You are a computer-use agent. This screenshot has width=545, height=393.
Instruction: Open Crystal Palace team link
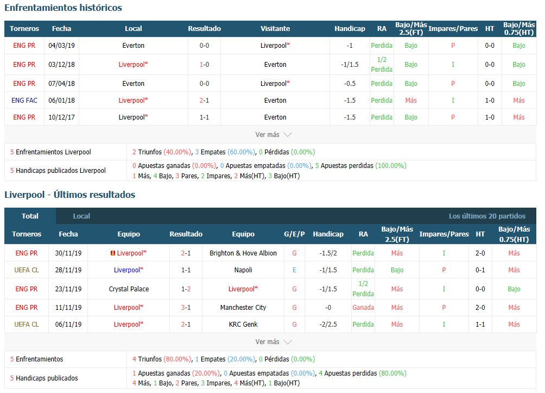pos(129,289)
